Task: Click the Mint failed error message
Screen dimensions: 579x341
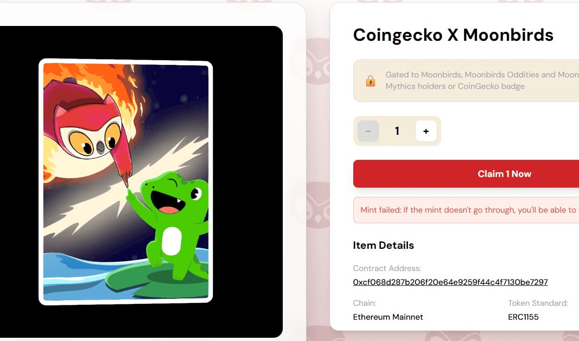Action: [466, 210]
